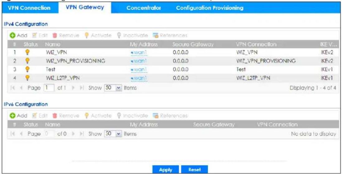The height and width of the screenshot is (174, 342).
Task: Open the VPN Connection tab
Action: (29, 8)
